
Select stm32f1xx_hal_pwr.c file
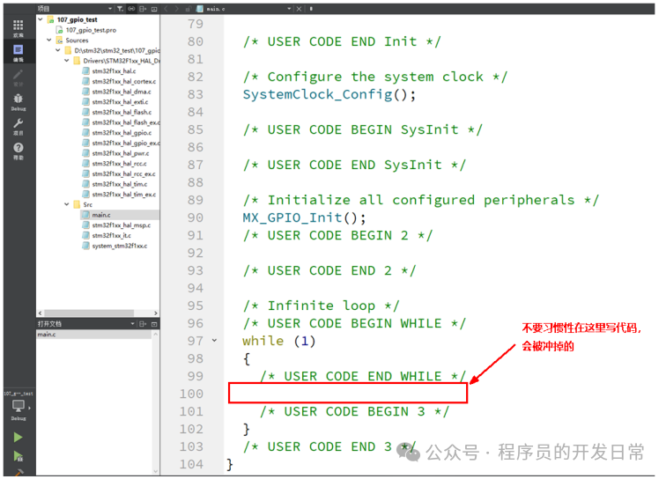coord(121,153)
